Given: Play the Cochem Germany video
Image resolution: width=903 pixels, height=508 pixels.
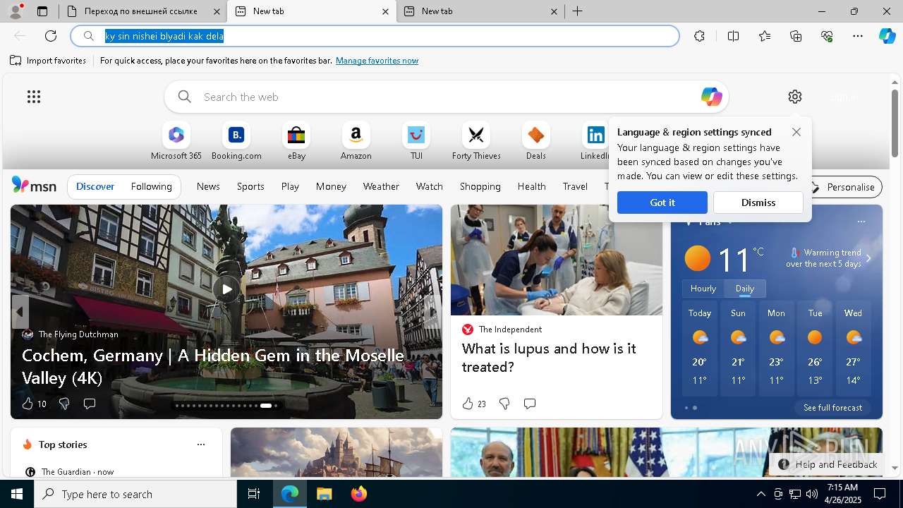Looking at the screenshot, I should pyautogui.click(x=226, y=289).
